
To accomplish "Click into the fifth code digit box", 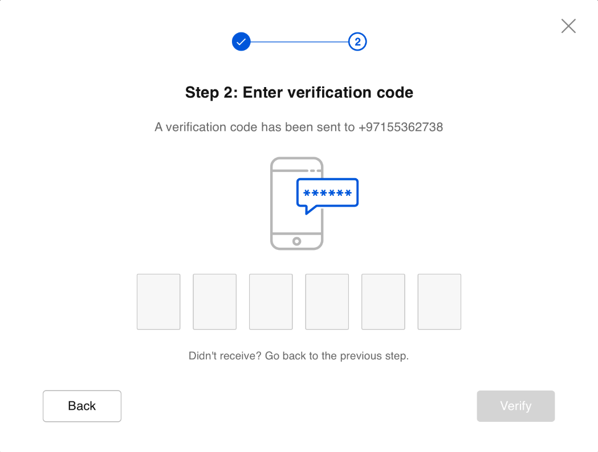I will point(383,302).
